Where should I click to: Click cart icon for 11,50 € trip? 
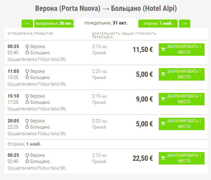click(163, 49)
